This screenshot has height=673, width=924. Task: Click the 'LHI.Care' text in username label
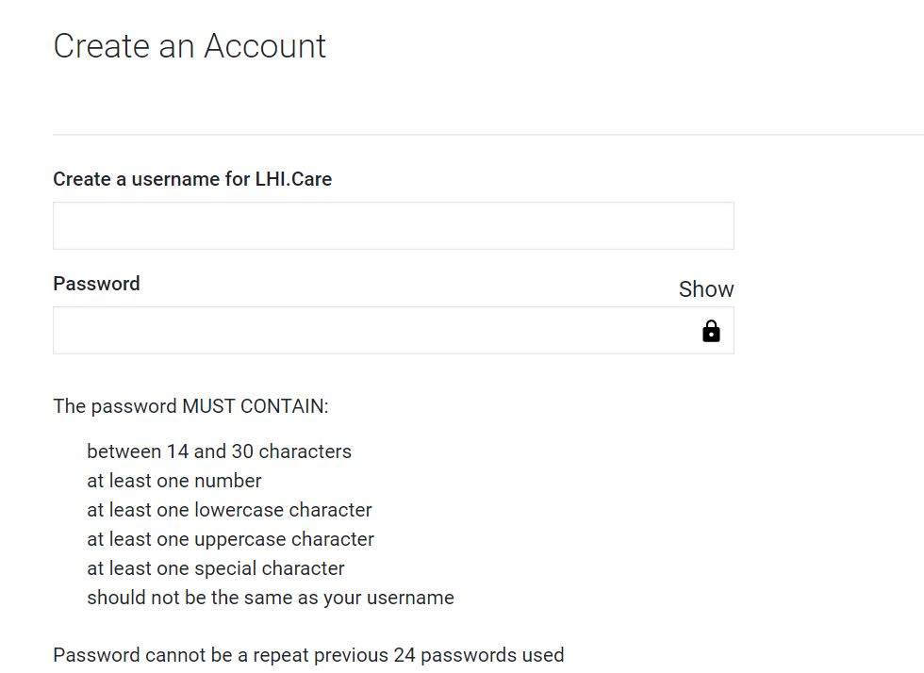[293, 179]
